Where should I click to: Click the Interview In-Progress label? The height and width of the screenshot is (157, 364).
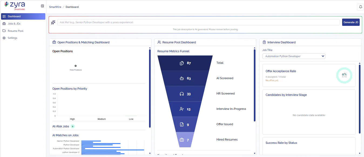click(231, 109)
